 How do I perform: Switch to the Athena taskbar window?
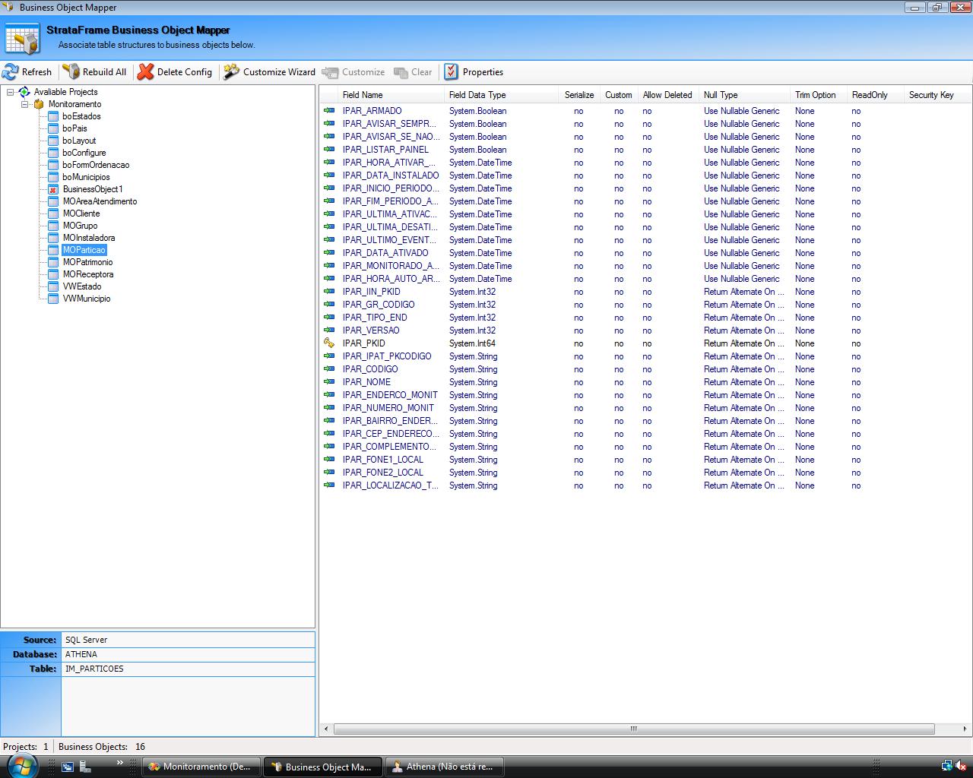442,767
